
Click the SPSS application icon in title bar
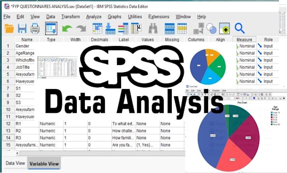click(x=7, y=6)
